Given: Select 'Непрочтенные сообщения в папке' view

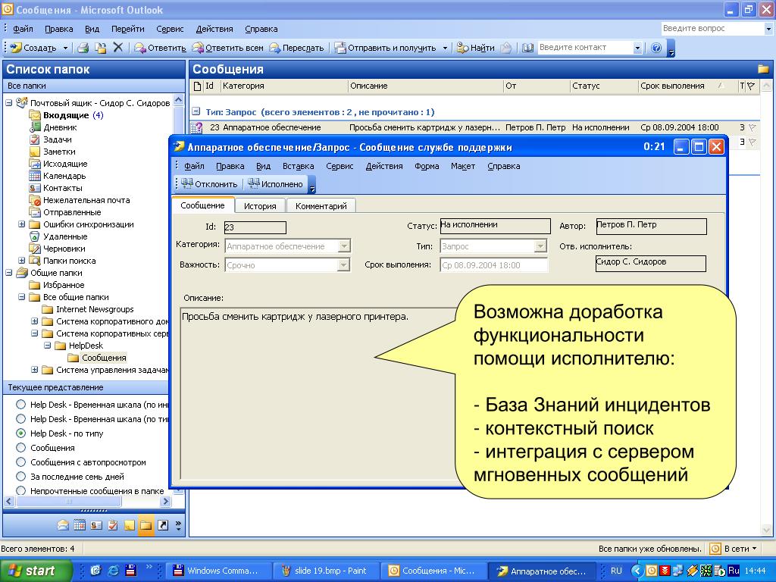Looking at the screenshot, I should pos(20,490).
